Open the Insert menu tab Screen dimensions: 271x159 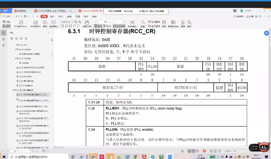[52, 17]
